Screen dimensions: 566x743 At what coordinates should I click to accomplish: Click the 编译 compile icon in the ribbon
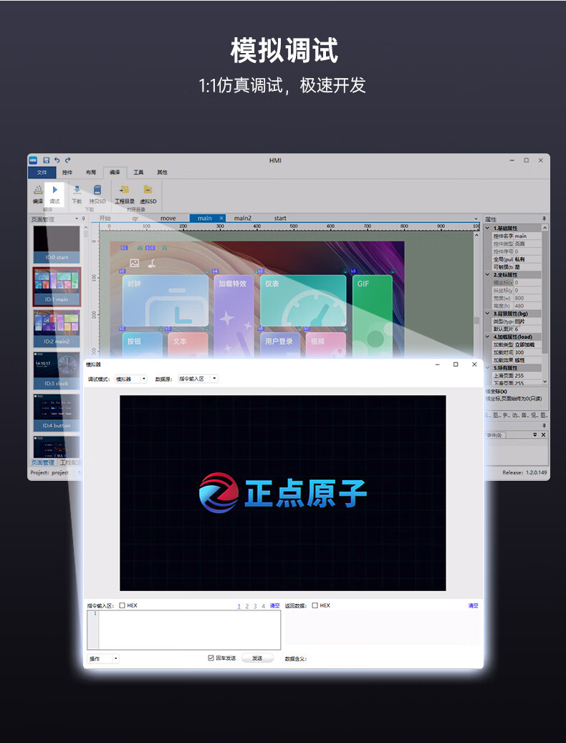pyautogui.click(x=38, y=190)
